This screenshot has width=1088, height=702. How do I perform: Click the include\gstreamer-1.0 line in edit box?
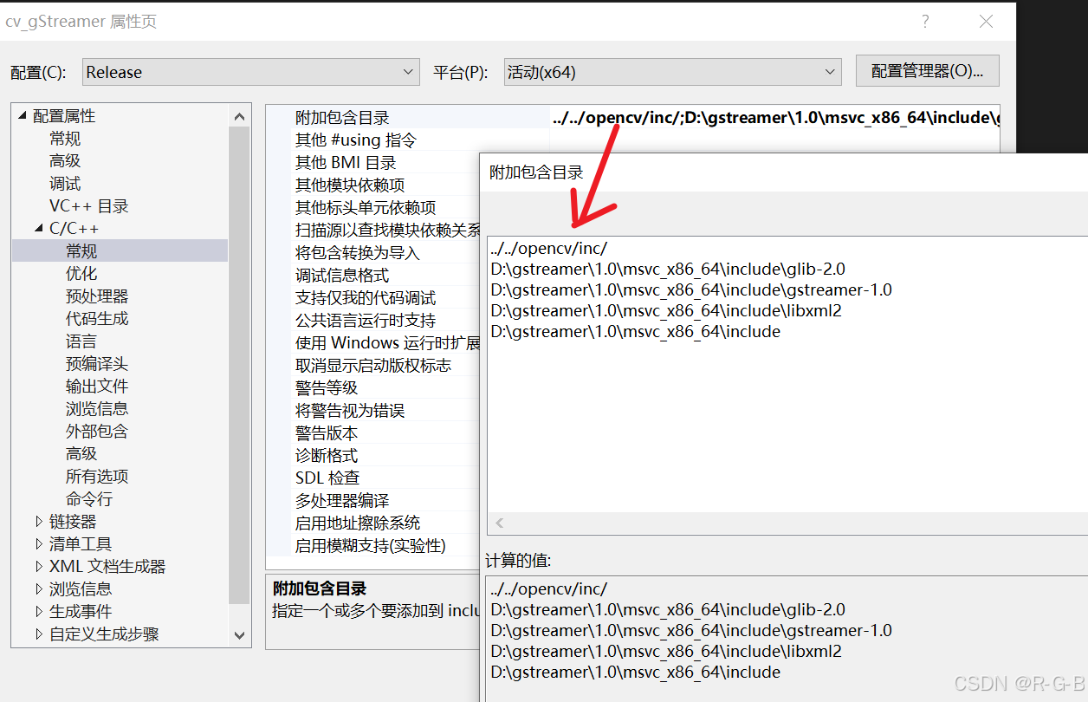pos(691,290)
